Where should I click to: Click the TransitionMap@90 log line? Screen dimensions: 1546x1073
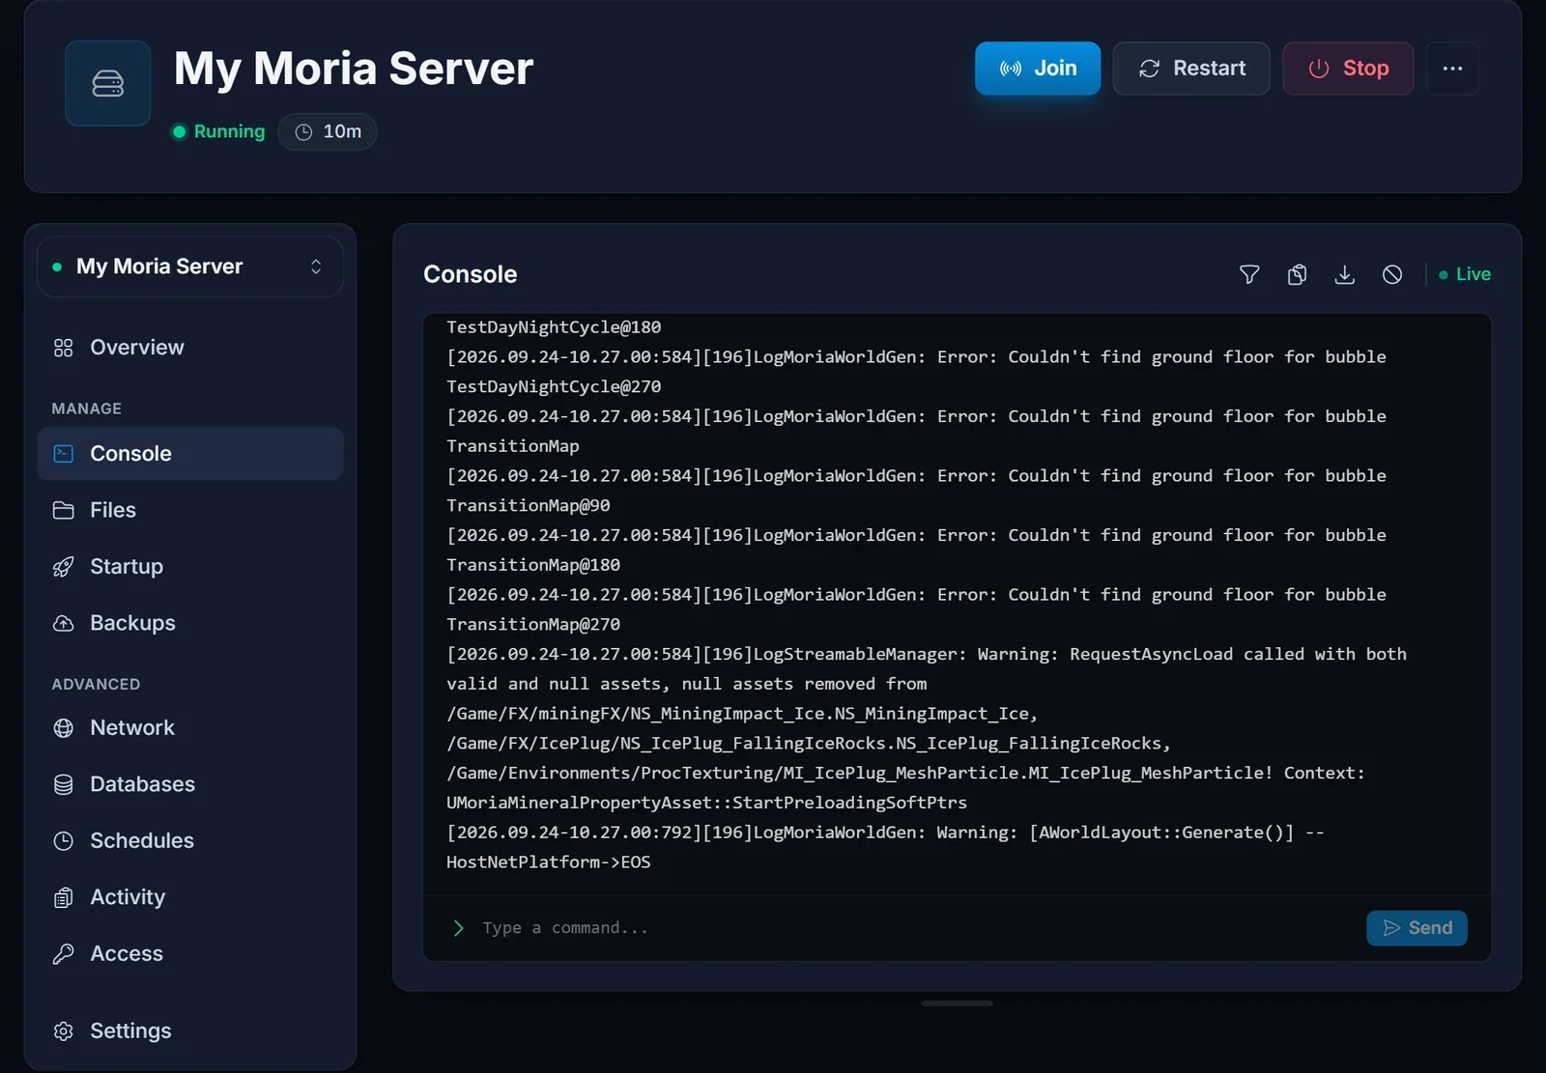529,506
